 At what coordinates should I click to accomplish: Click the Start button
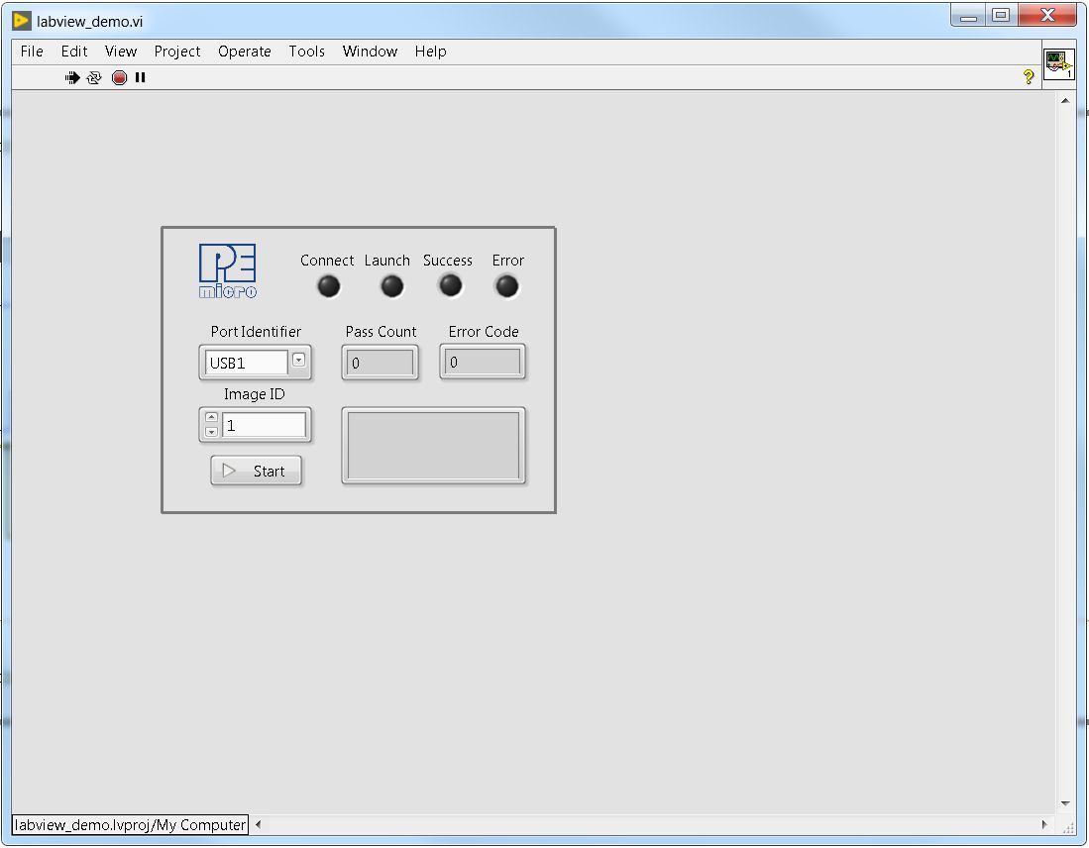click(x=257, y=471)
